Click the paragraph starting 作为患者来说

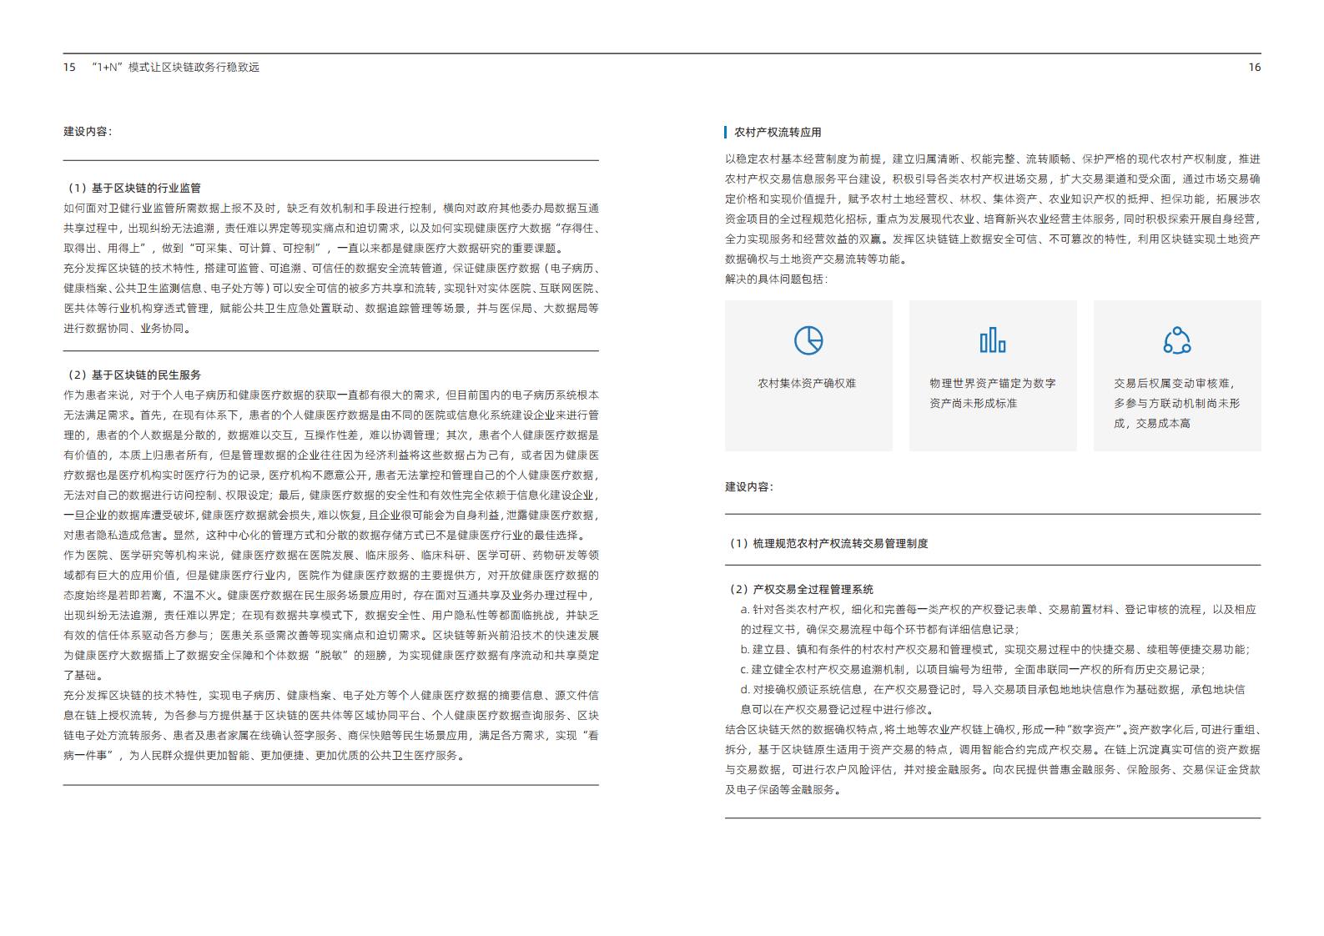[331, 465]
